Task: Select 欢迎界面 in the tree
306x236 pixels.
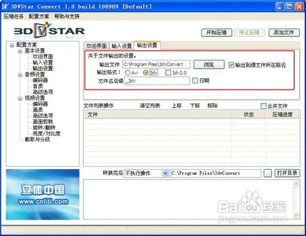Action: click(43, 57)
